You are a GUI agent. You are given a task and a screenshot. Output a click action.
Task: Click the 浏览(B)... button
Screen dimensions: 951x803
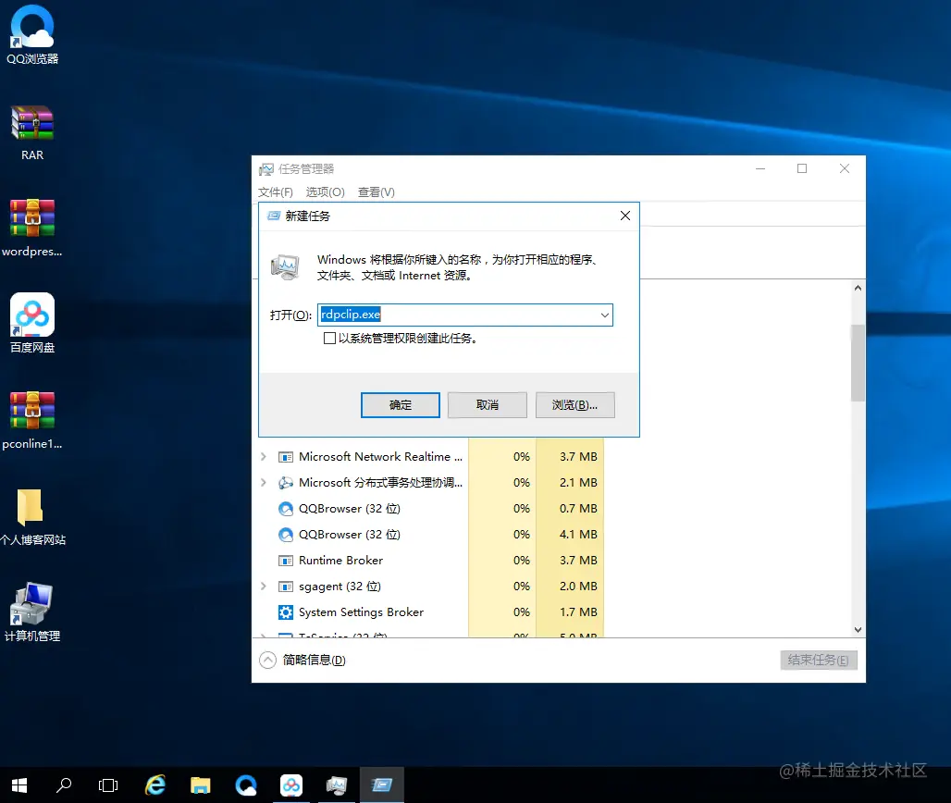(x=575, y=405)
